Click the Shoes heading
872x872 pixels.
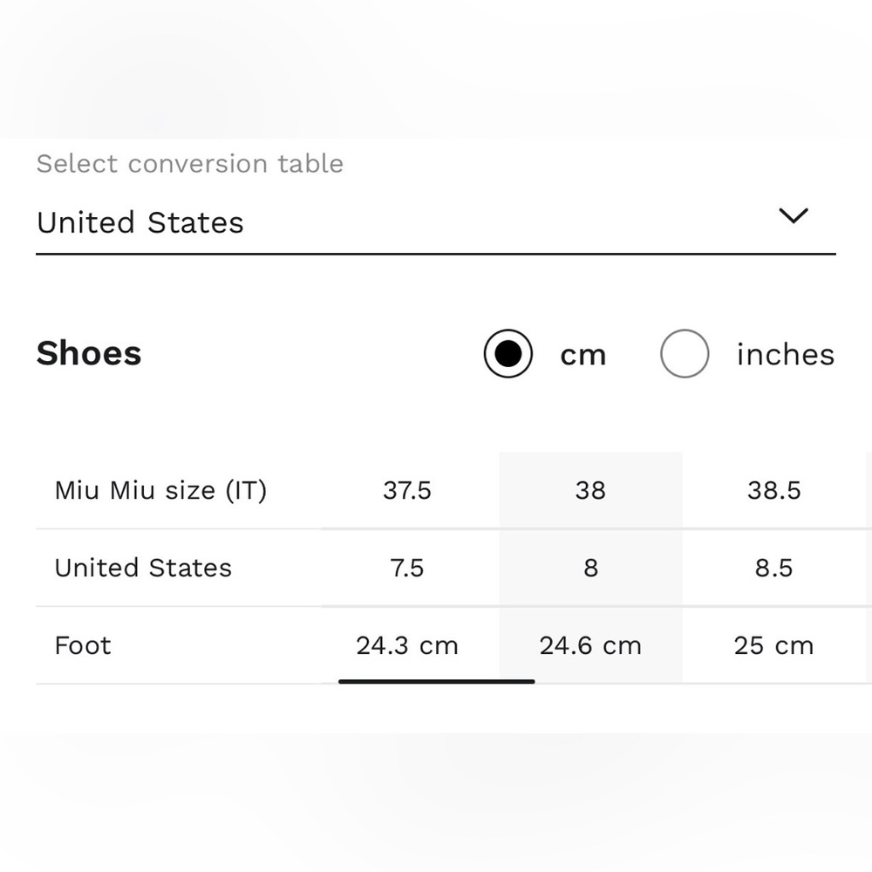[89, 354]
